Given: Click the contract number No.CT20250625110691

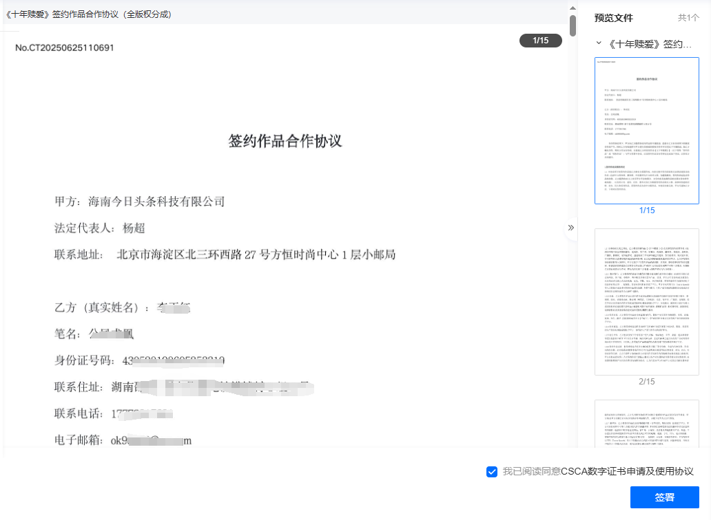Looking at the screenshot, I should [64, 47].
